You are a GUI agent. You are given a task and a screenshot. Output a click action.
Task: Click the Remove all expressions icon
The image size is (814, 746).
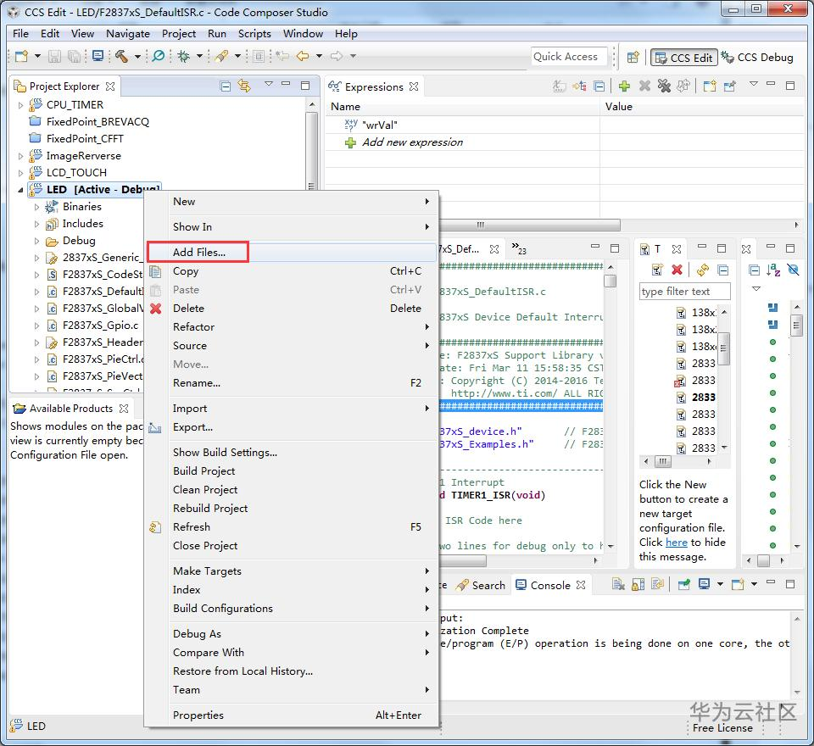click(x=664, y=86)
